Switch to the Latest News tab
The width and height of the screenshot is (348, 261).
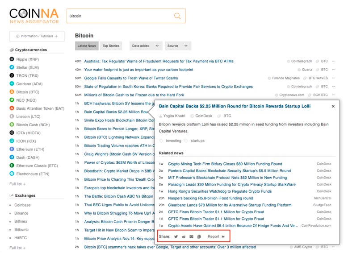pos(87,46)
